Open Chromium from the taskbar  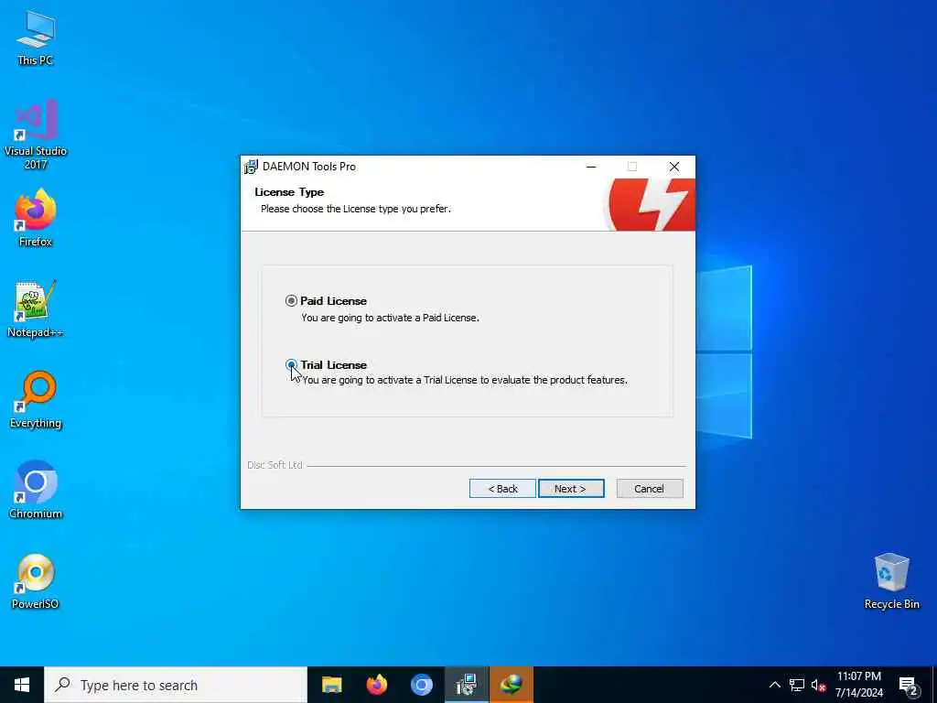pos(421,685)
